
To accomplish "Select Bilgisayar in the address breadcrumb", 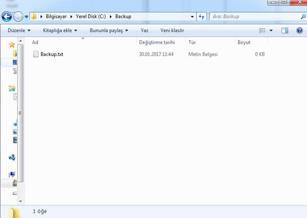I will click(x=56, y=16).
